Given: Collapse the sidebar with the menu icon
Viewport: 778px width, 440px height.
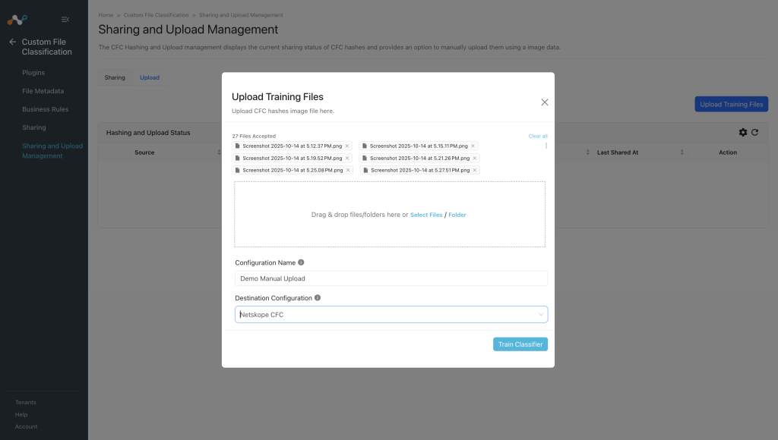Looking at the screenshot, I should click(x=65, y=19).
